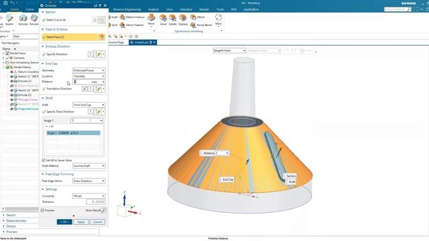The height and width of the screenshot is (241, 429).
Task: Open the Geometry dropdown
Action: click(88, 70)
